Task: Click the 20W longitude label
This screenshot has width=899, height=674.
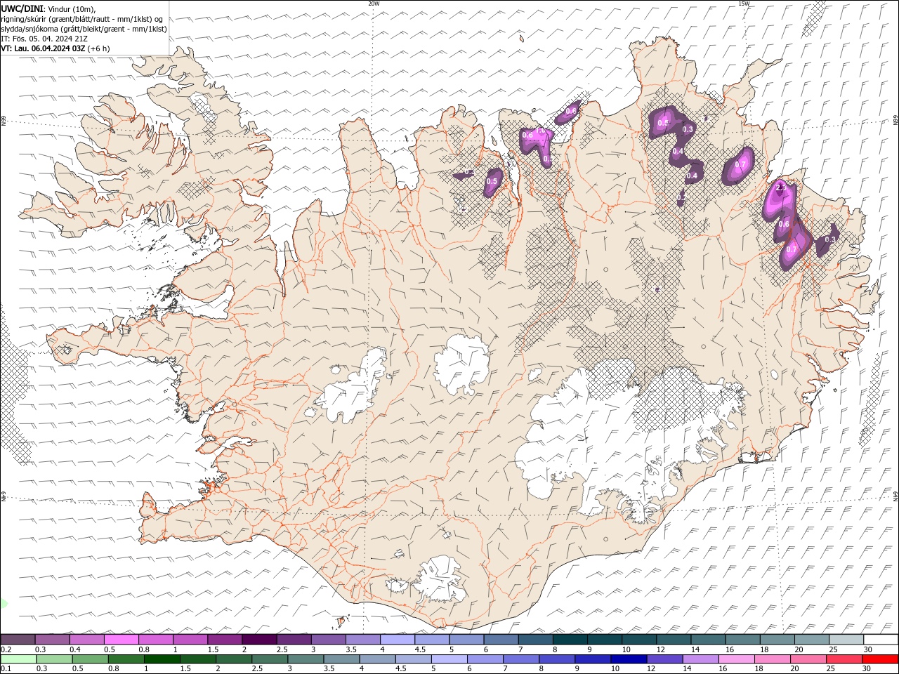Action: point(374,4)
